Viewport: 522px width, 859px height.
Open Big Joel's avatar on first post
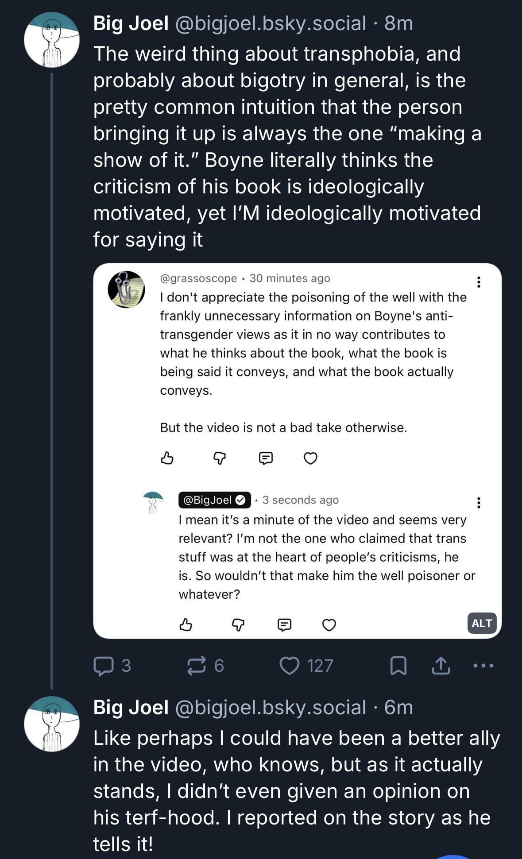click(51, 40)
